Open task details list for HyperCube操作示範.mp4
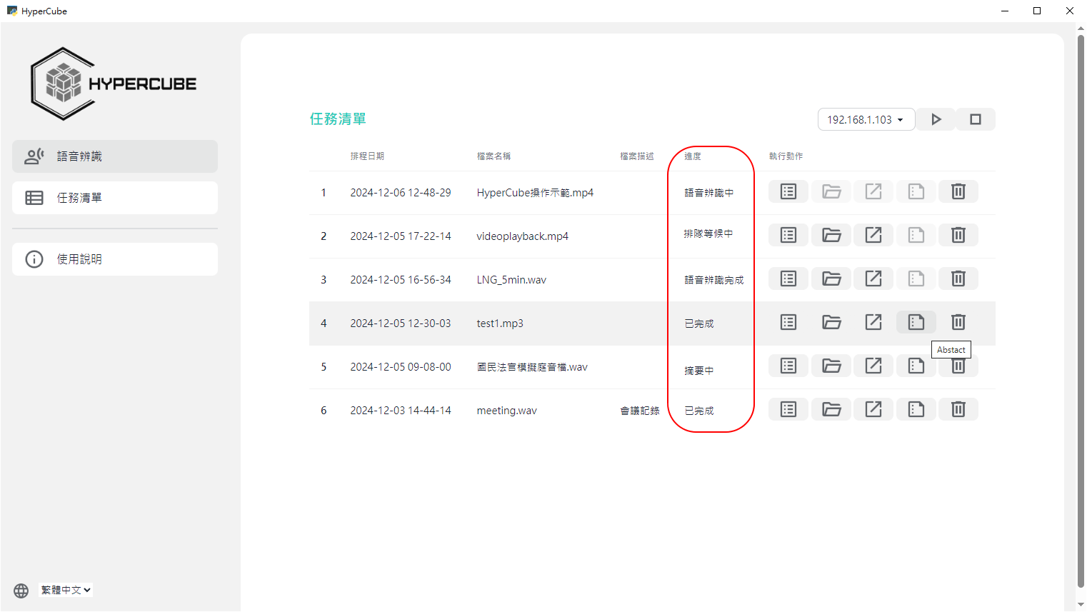The image size is (1087, 612). point(788,191)
